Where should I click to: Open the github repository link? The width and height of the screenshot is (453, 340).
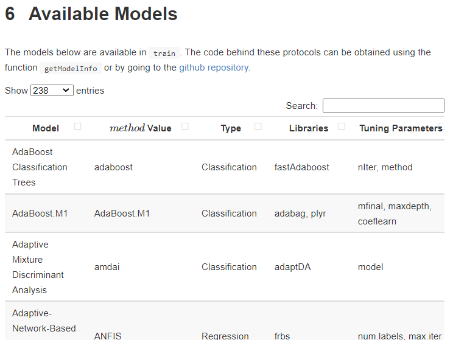214,68
